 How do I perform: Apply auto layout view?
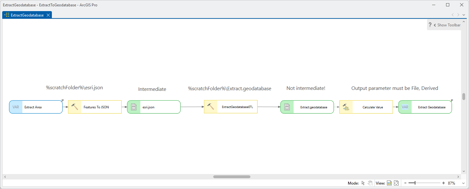[389, 183]
